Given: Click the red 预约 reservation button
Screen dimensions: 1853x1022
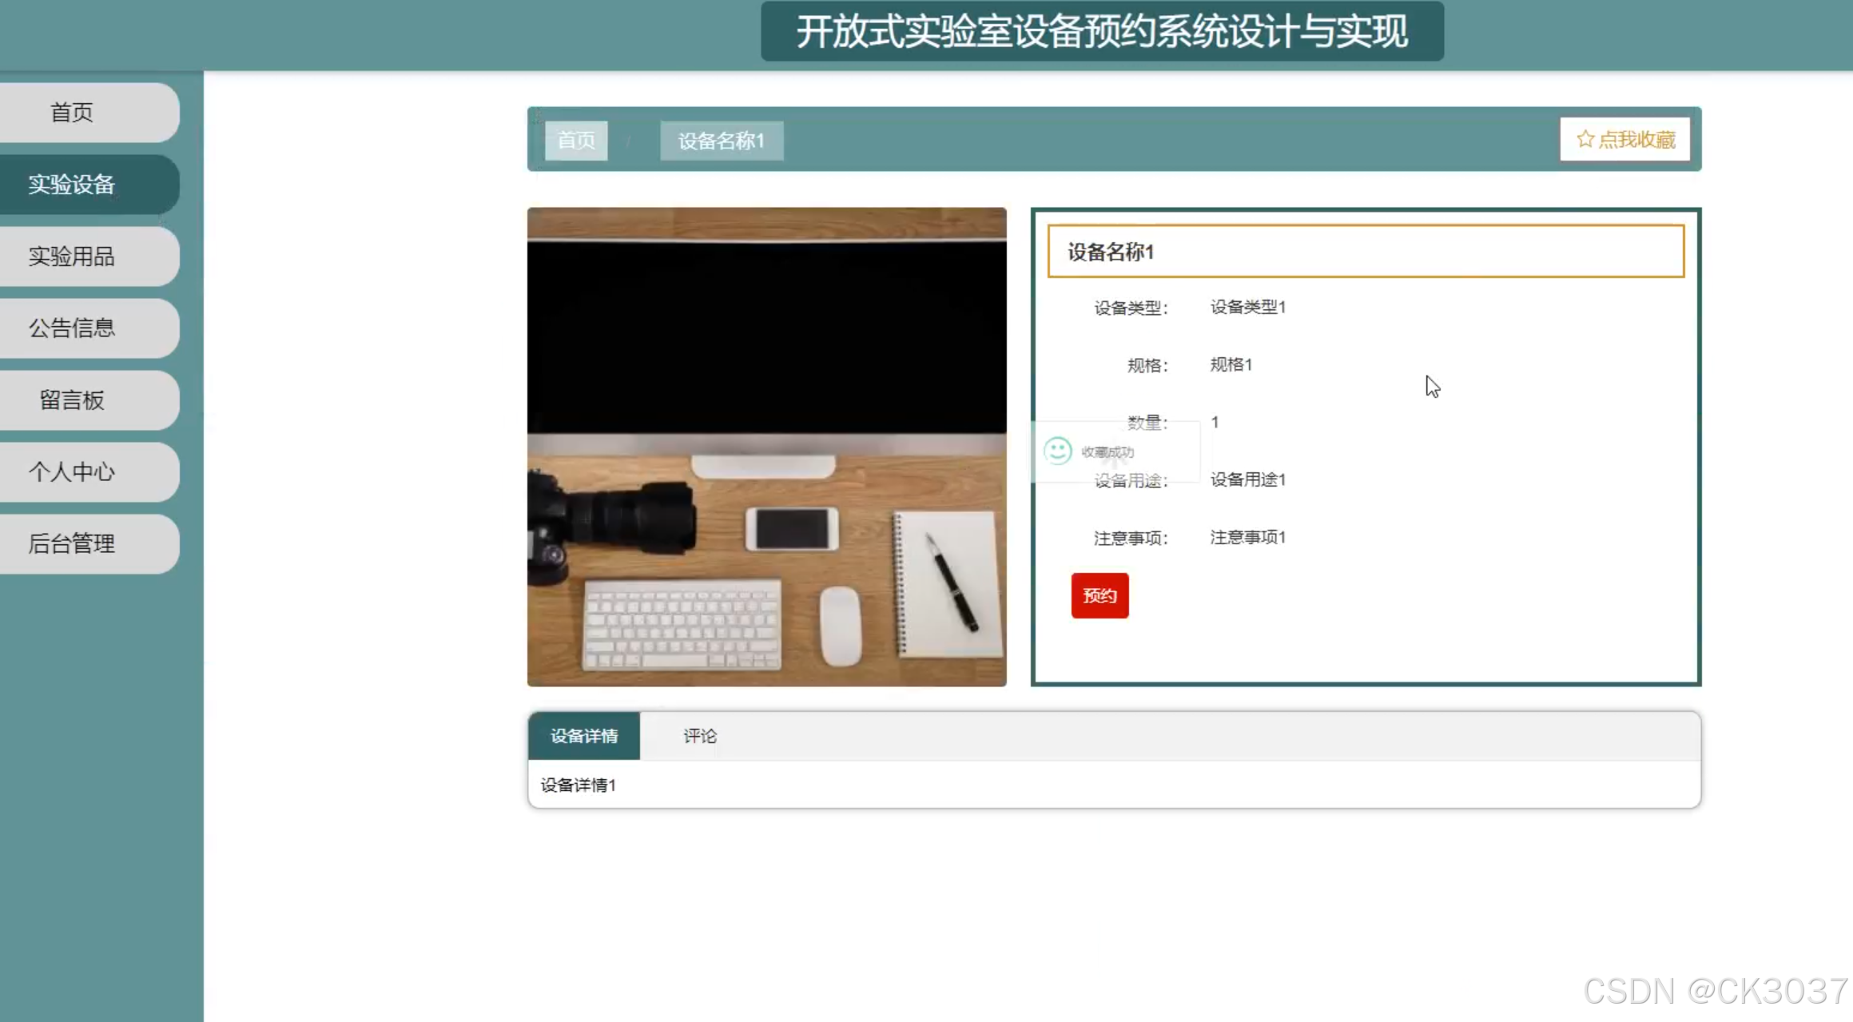Looking at the screenshot, I should 1099,595.
